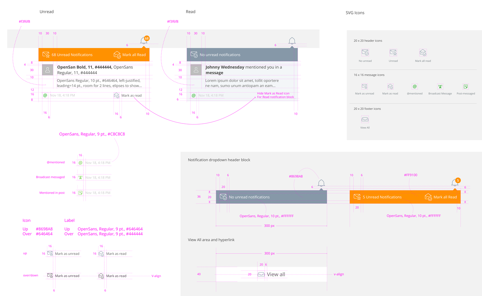
Task: Click the envelope icon in 68 Unread Notifications header
Action: click(x=45, y=54)
